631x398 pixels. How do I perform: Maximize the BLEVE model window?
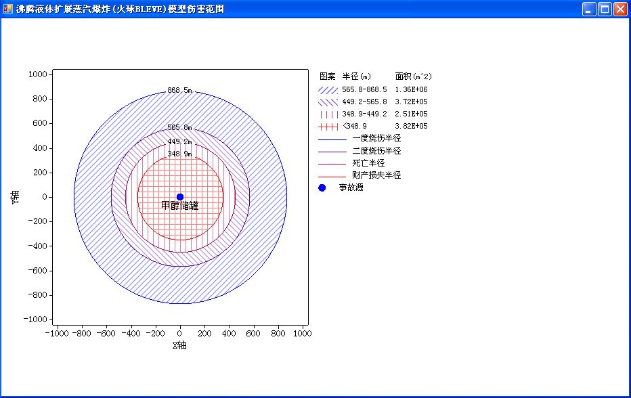coord(605,9)
